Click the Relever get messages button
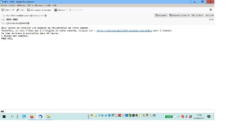 [6, 10]
